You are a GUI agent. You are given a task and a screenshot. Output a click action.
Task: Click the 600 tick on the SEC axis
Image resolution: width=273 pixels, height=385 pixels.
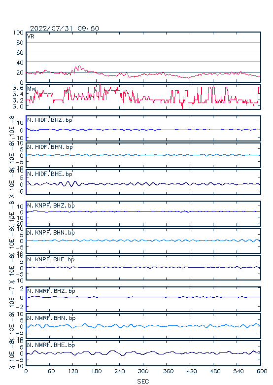click(262, 371)
